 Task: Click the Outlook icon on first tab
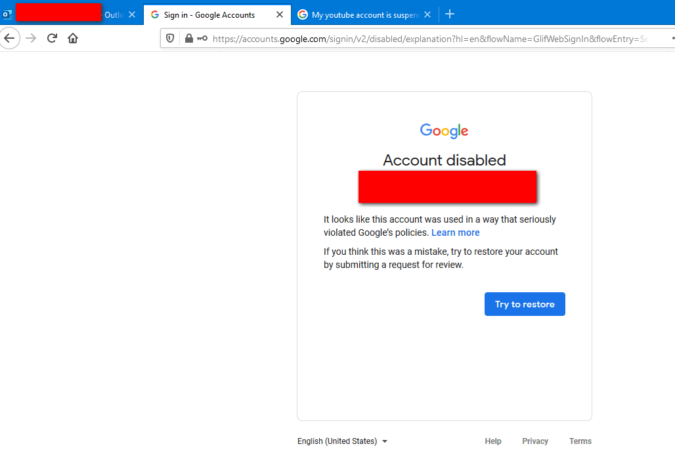(7, 14)
